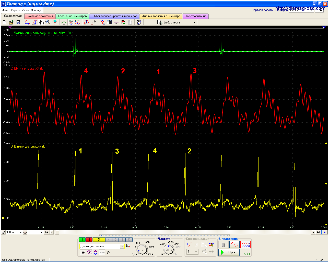Switch to single sine wave display mode

[x=234, y=245]
